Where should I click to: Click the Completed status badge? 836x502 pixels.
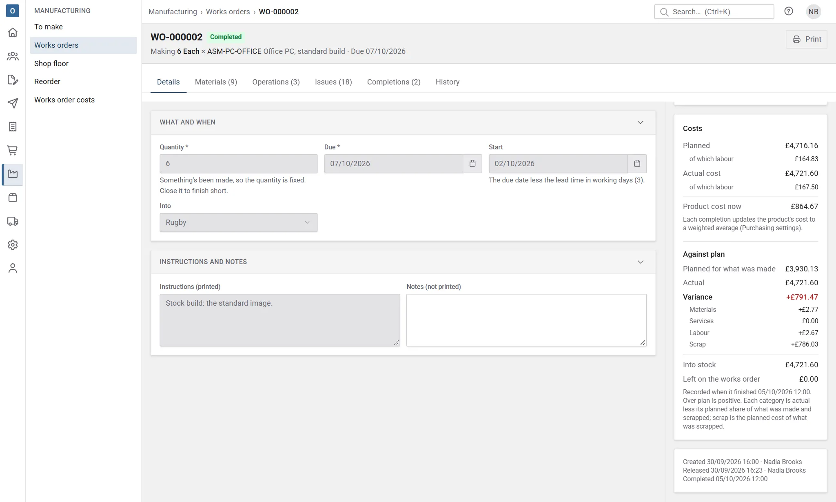(x=226, y=37)
